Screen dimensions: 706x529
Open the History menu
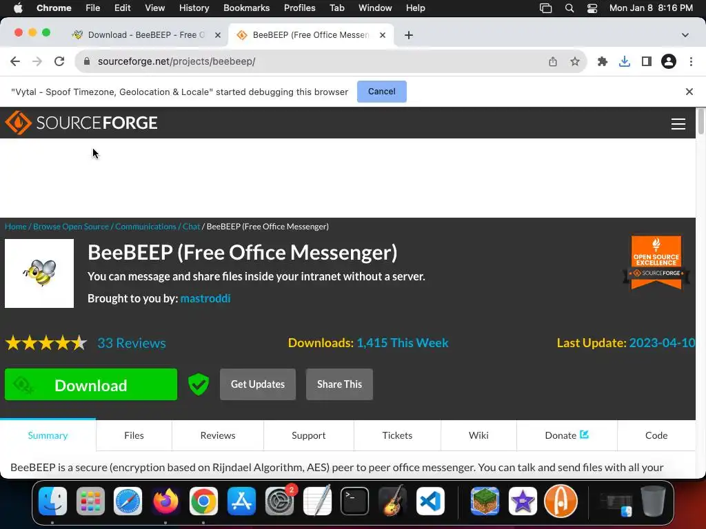pyautogui.click(x=194, y=8)
